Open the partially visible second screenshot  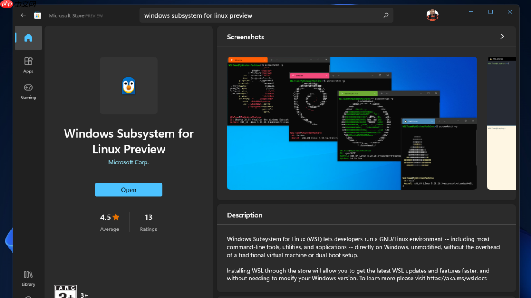click(501, 123)
